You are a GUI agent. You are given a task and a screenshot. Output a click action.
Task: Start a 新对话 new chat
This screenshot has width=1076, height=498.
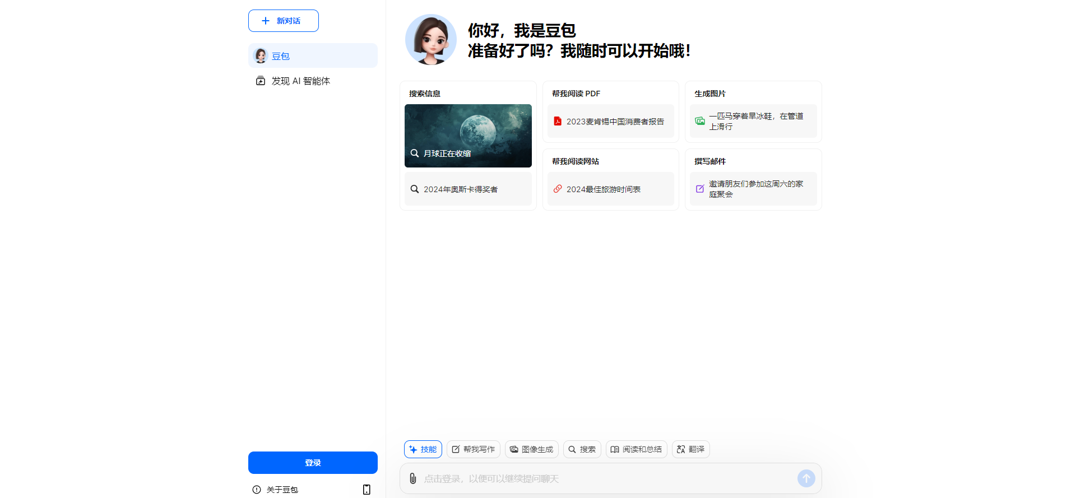coord(284,21)
